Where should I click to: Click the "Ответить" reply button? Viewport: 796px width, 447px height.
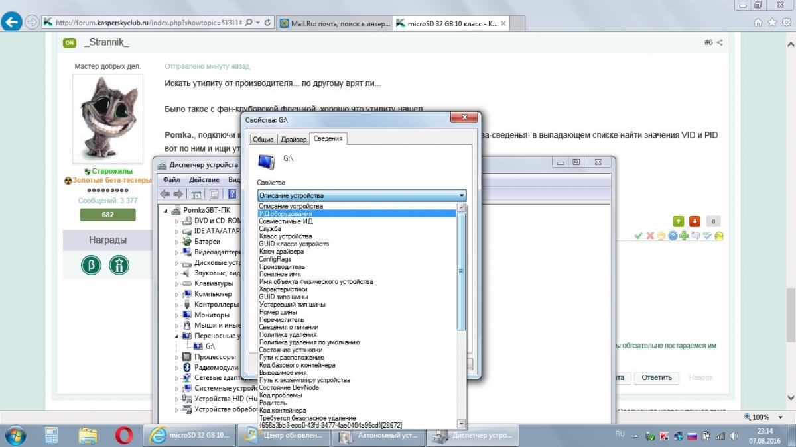click(x=656, y=378)
